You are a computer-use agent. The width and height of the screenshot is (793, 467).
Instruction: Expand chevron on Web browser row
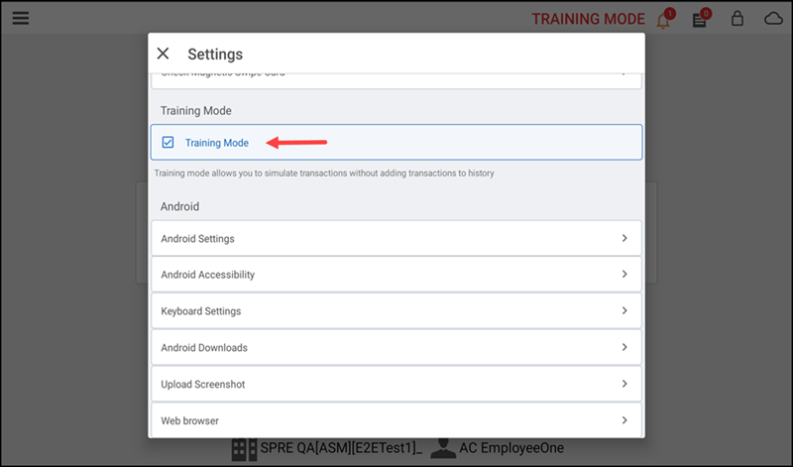624,420
